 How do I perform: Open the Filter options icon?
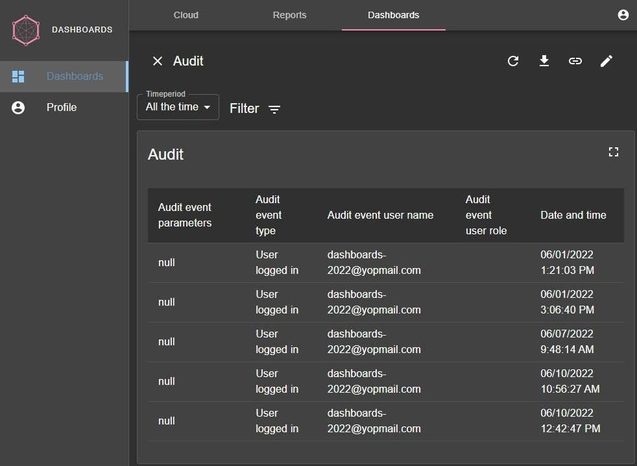click(274, 109)
